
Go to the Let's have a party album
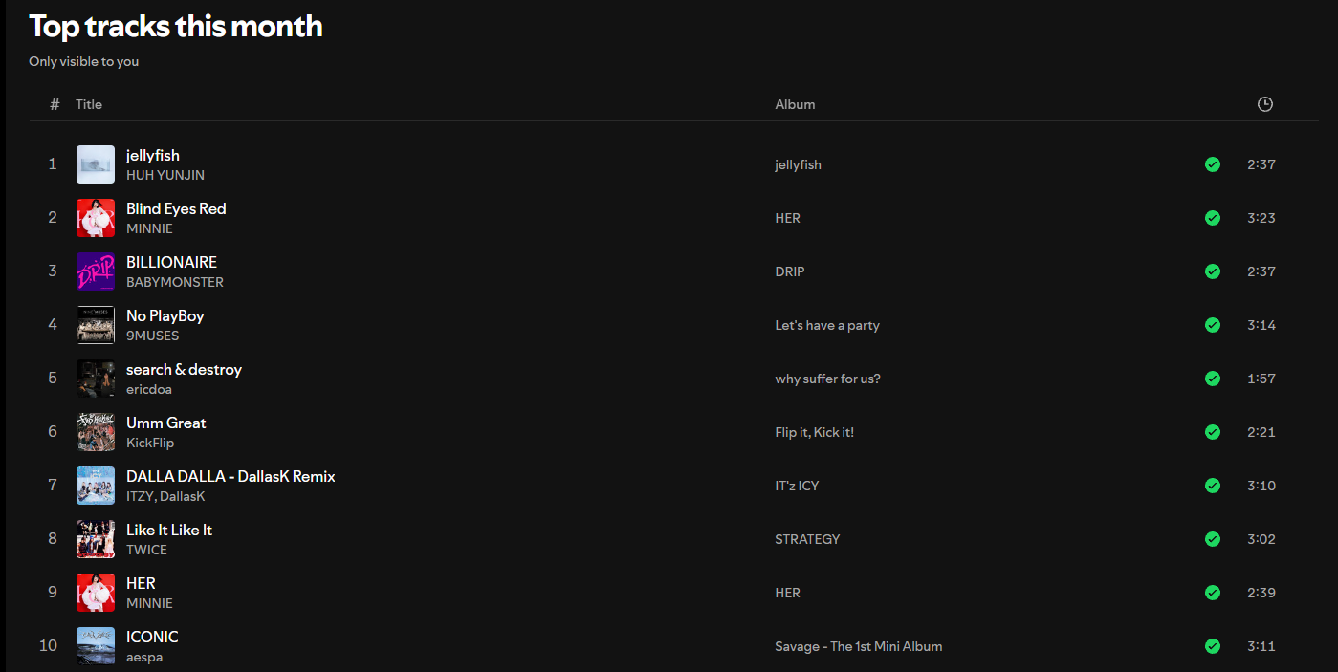[x=826, y=325]
